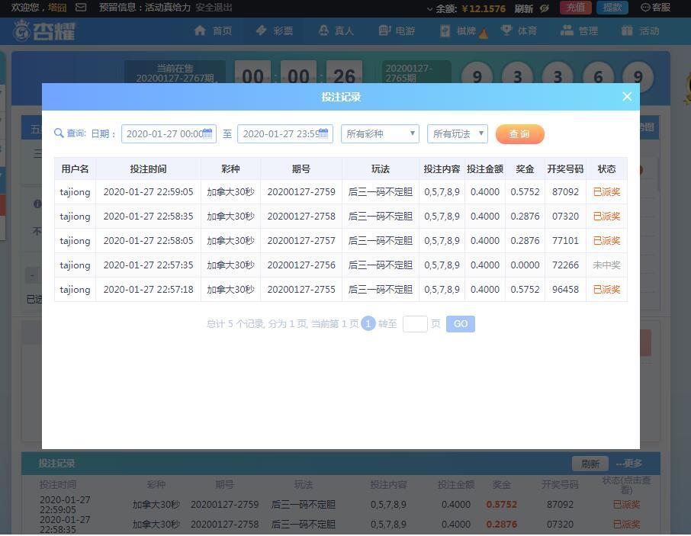Image resolution: width=691 pixels, height=536 pixels.
Task: Click the mail envelope icon
Action: coord(81,8)
